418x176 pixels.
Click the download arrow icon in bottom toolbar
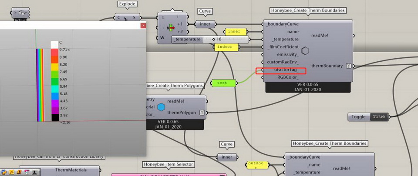pyautogui.click(x=34, y=172)
